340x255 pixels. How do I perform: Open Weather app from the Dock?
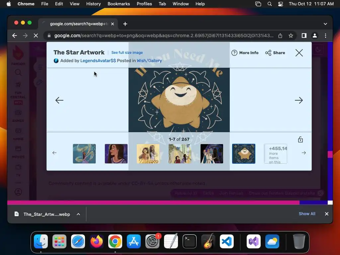tap(272, 241)
